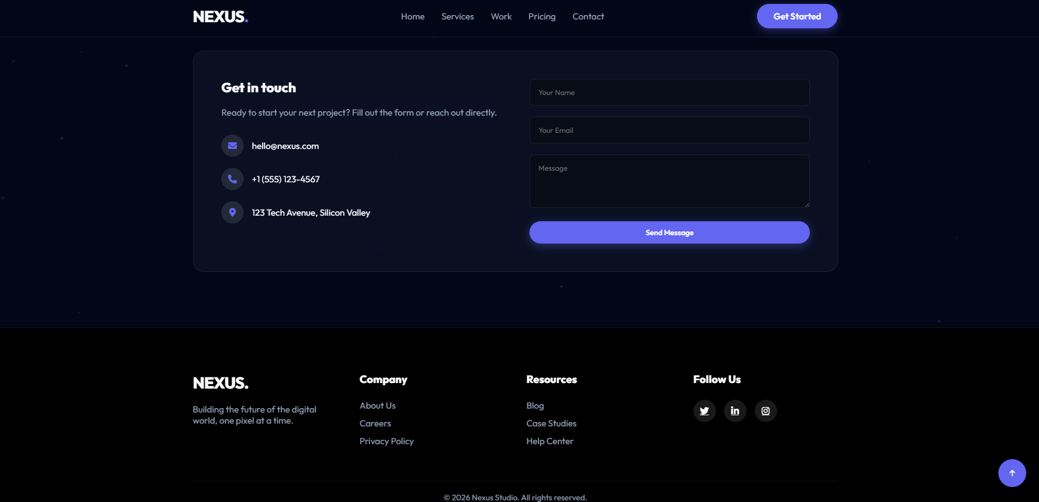Viewport: 1039px width, 502px height.
Task: Click the scroll-to-top arrow button
Action: (1012, 473)
